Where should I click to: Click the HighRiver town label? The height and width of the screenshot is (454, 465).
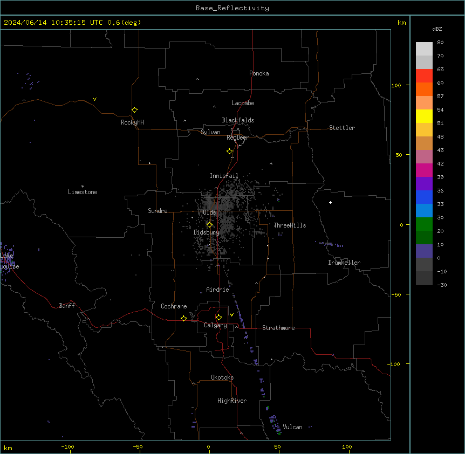232,401
